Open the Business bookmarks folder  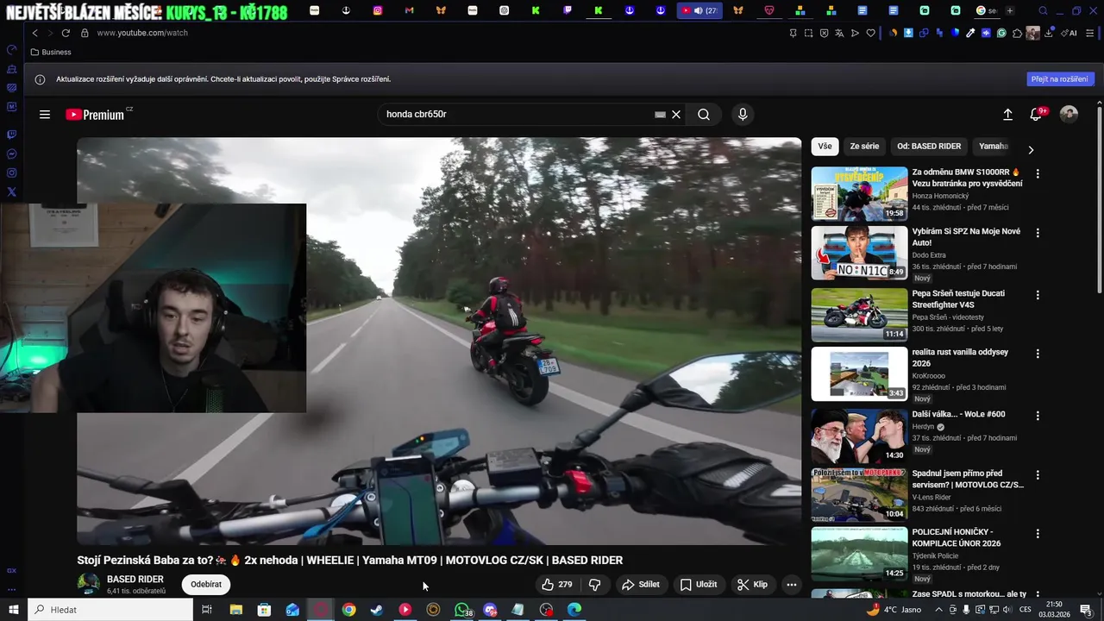tap(51, 52)
